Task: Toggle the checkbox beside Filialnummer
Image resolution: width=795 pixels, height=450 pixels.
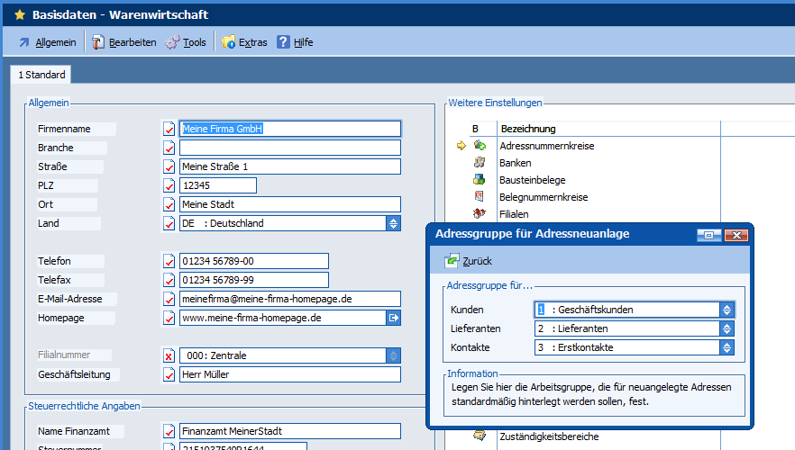Action: [169, 355]
